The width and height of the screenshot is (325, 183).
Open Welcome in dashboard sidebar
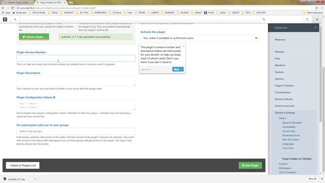click(280, 40)
